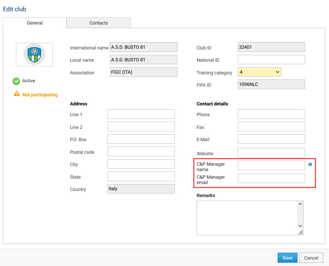This screenshot has height=266, width=329.
Task: Focus the Postal code input
Action: [x=141, y=151]
